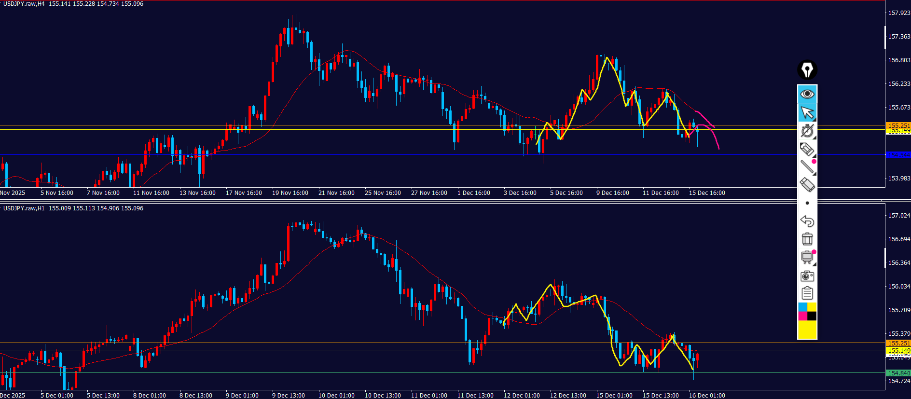This screenshot has height=399, width=911.
Task: Click the clipboard icon in the toolbar
Action: pos(807,293)
